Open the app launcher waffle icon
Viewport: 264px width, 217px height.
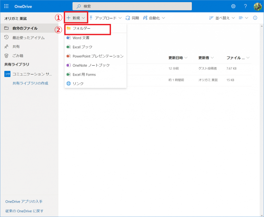[x=6, y=6]
